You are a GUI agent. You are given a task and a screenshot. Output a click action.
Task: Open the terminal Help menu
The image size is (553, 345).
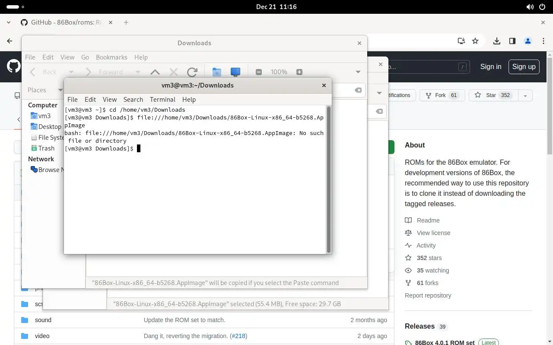coord(189,99)
